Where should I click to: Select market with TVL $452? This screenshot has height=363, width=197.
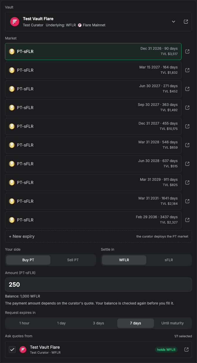pyautogui.click(x=93, y=89)
